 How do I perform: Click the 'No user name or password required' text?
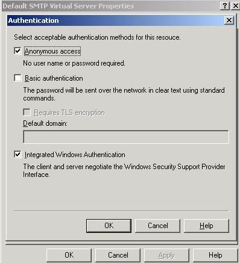point(74,63)
